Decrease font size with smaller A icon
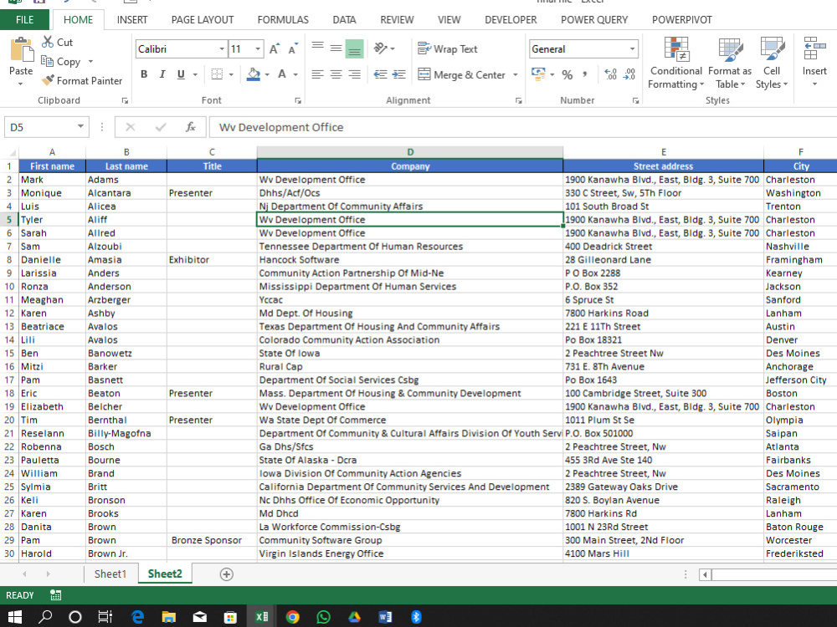Screen dimensions: 837x627 click(x=292, y=49)
